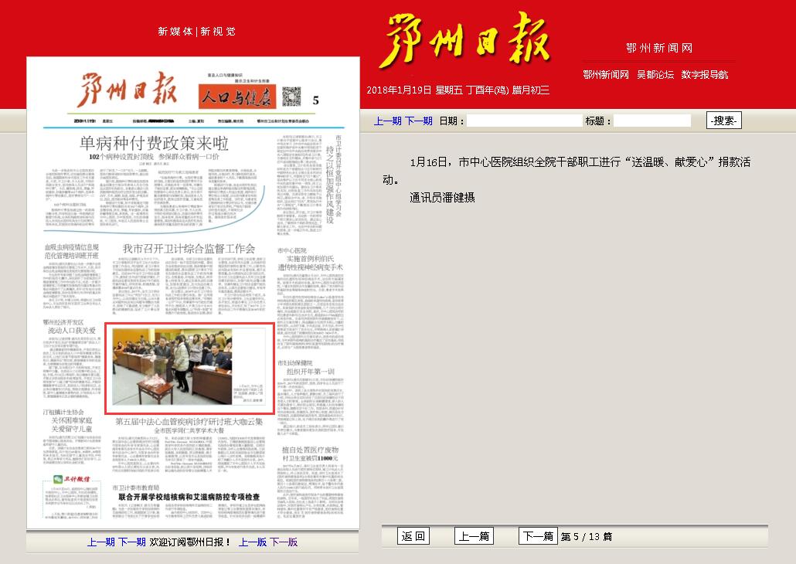Open the 我市召开卫计综合监督工作会 article headline
796x564 pixels.
click(x=189, y=249)
